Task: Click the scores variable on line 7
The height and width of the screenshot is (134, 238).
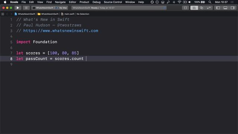Action: [33, 53]
